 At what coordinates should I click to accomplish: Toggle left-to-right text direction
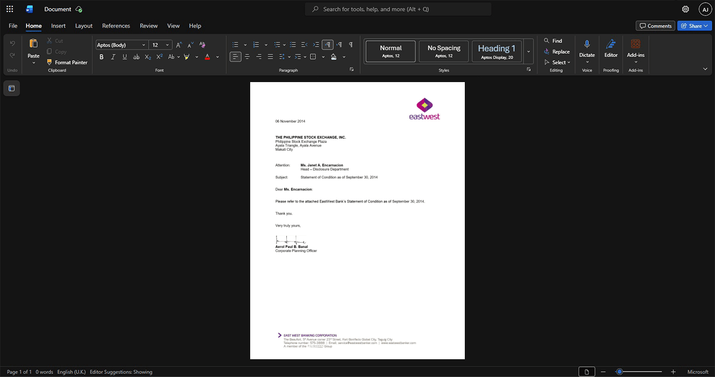click(x=328, y=45)
